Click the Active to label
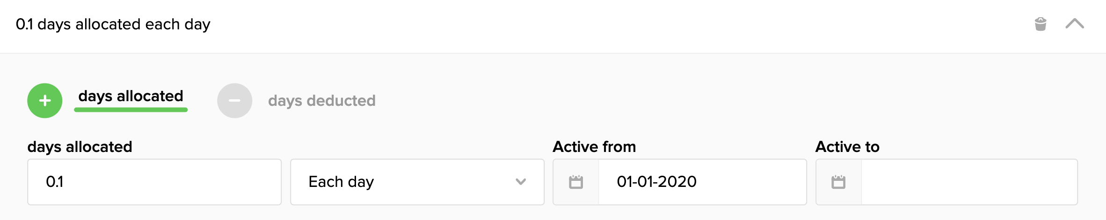This screenshot has height=220, width=1106. point(847,147)
